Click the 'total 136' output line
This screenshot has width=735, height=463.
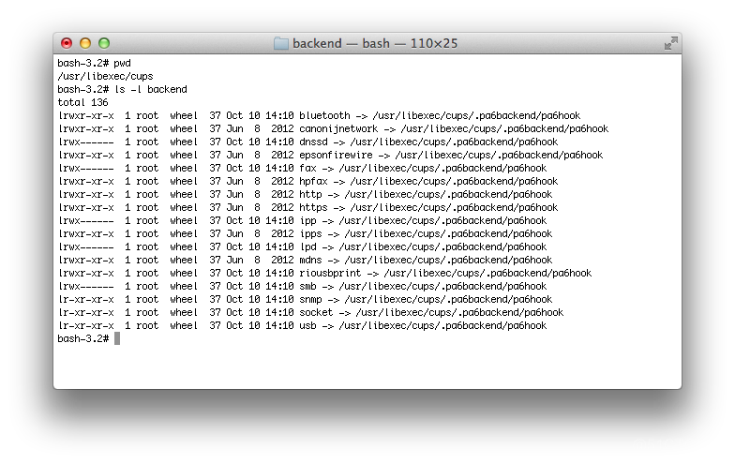82,103
